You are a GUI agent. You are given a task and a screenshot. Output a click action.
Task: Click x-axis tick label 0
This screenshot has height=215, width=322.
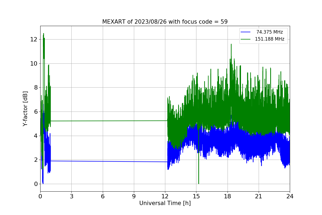(40, 196)
